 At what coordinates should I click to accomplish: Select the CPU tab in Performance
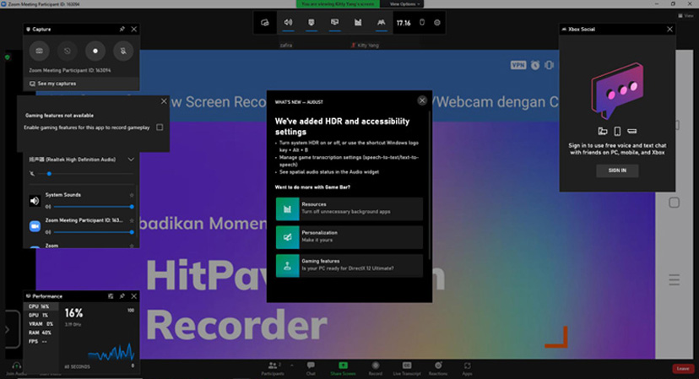(x=41, y=306)
